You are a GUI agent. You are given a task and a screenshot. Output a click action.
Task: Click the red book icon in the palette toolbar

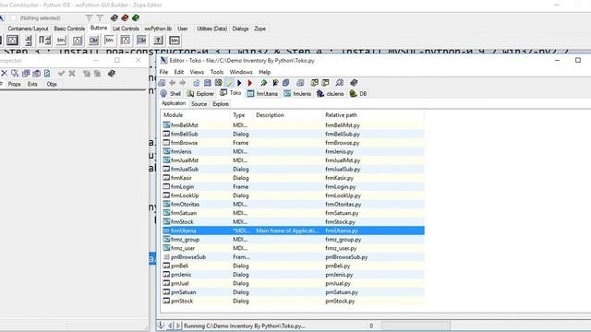125,18
